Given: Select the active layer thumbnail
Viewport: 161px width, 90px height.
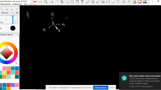Looking at the screenshot, I should pyautogui.click(x=6, y=20).
